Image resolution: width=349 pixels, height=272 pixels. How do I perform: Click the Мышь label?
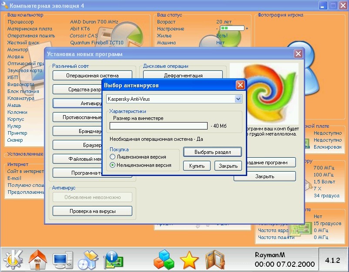tap(14, 105)
